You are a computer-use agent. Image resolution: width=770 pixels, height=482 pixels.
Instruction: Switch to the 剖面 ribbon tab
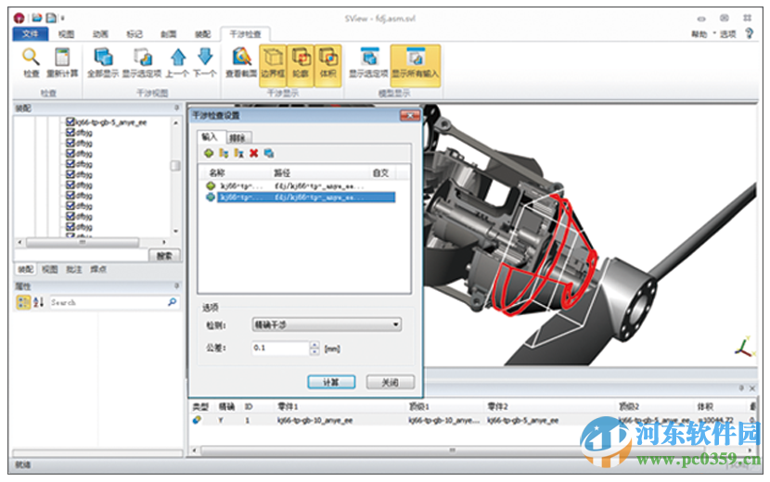[x=169, y=34]
